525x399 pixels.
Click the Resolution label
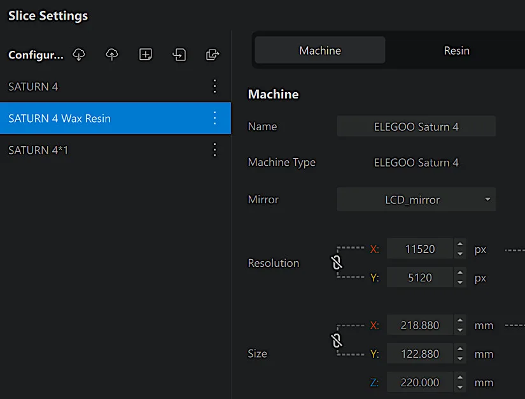[x=273, y=263]
